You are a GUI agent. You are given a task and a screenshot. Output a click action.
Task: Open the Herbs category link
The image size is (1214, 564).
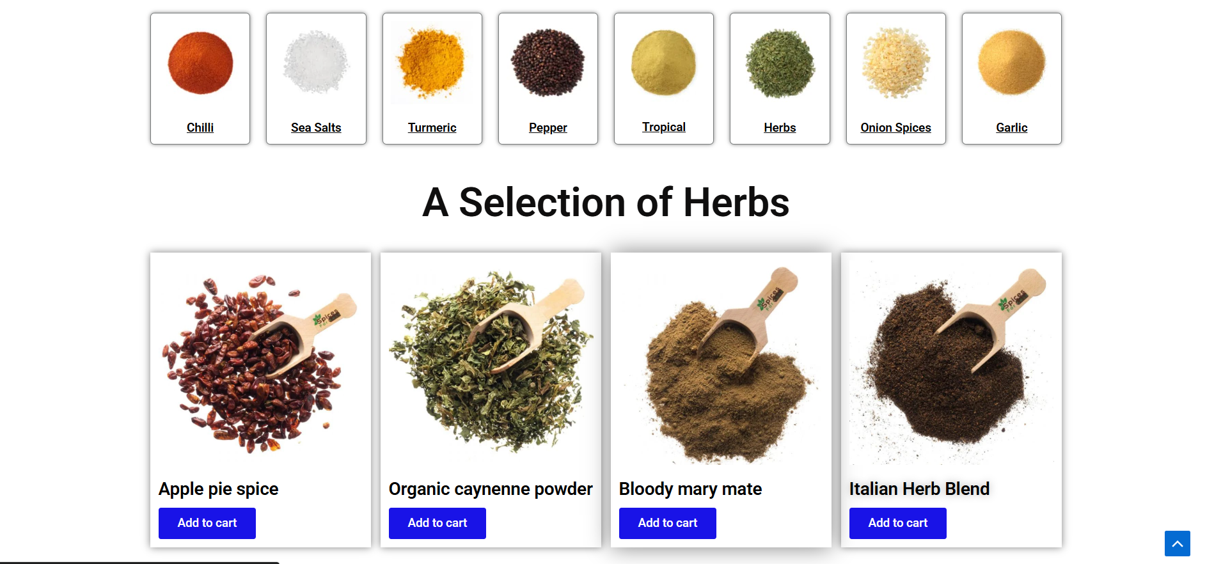point(780,128)
